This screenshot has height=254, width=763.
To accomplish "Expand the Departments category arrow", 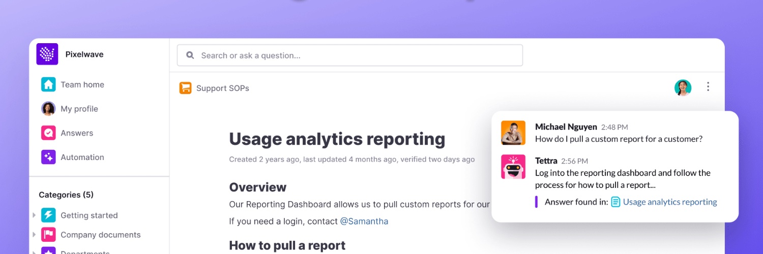I will coord(34,252).
